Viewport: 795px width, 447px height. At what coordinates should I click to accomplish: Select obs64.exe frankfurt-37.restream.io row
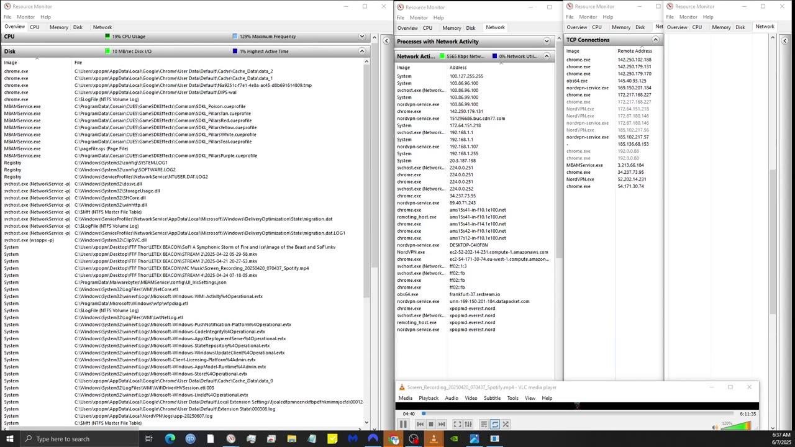pos(474,294)
